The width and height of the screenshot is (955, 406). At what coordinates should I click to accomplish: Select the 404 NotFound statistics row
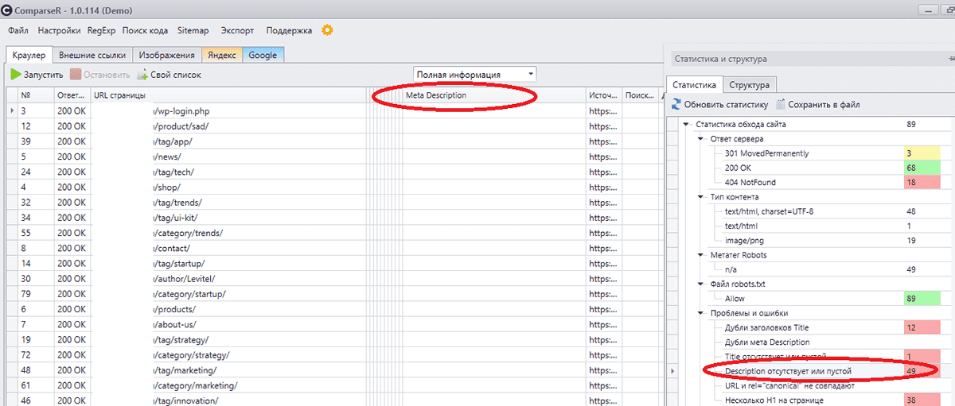[x=750, y=182]
